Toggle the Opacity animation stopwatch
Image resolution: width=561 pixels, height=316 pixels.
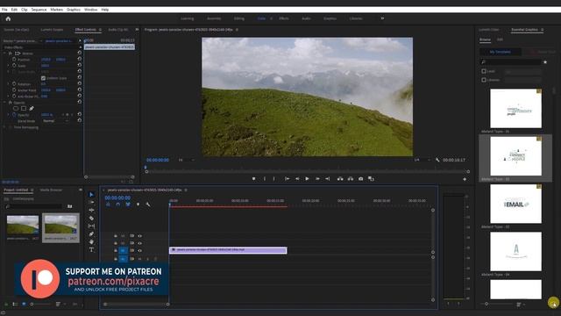(14, 115)
